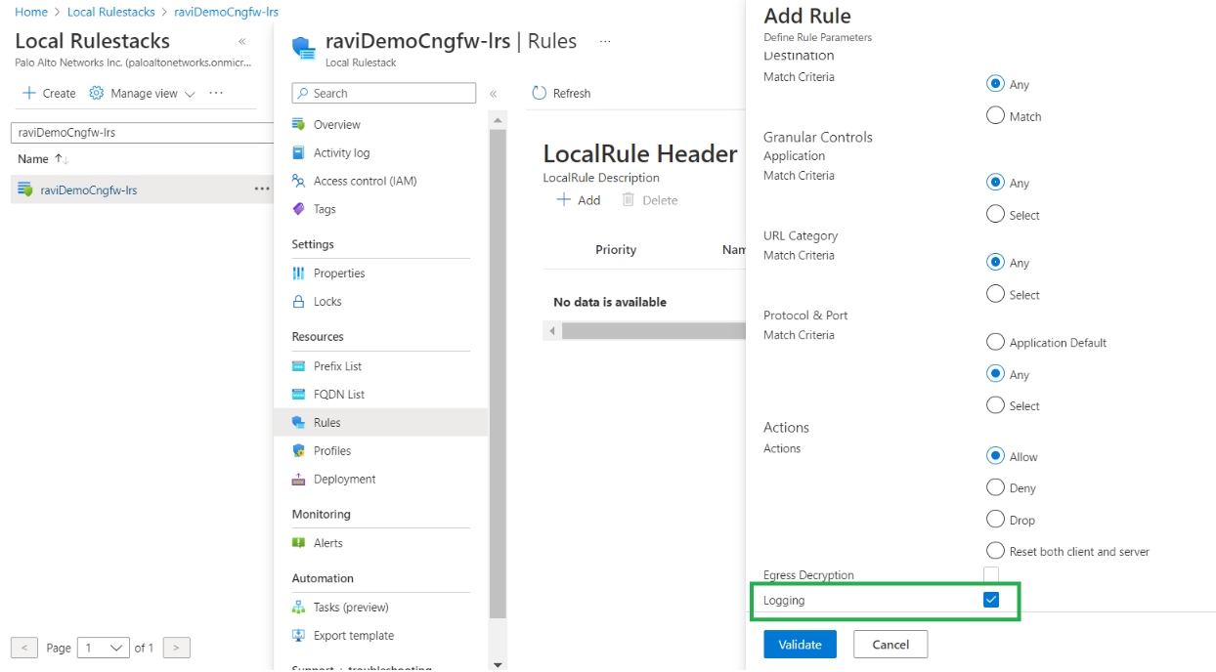Open the Activity log icon in sidebar
1216x672 pixels.
coord(299,153)
